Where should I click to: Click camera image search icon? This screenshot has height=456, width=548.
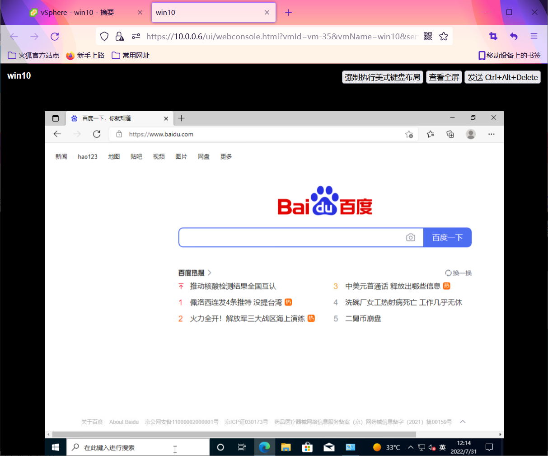click(411, 238)
